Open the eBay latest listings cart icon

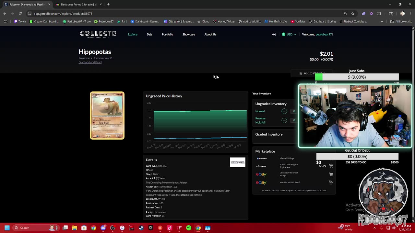(331, 174)
